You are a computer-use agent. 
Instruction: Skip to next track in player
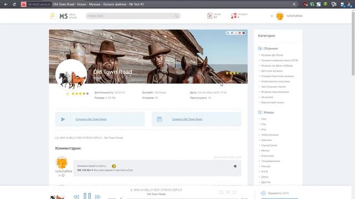pyautogui.click(x=98, y=197)
